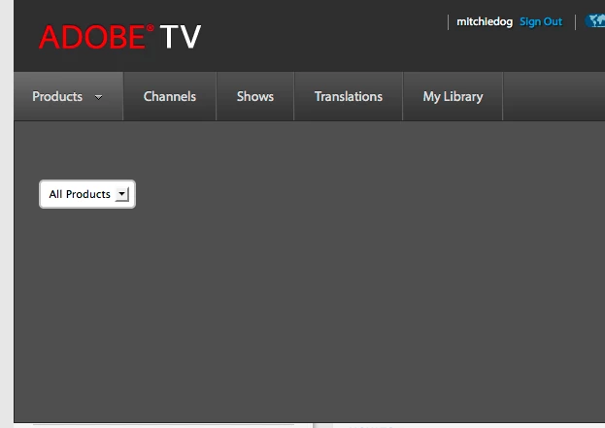Sign out of the account
605x428 pixels.
click(541, 22)
